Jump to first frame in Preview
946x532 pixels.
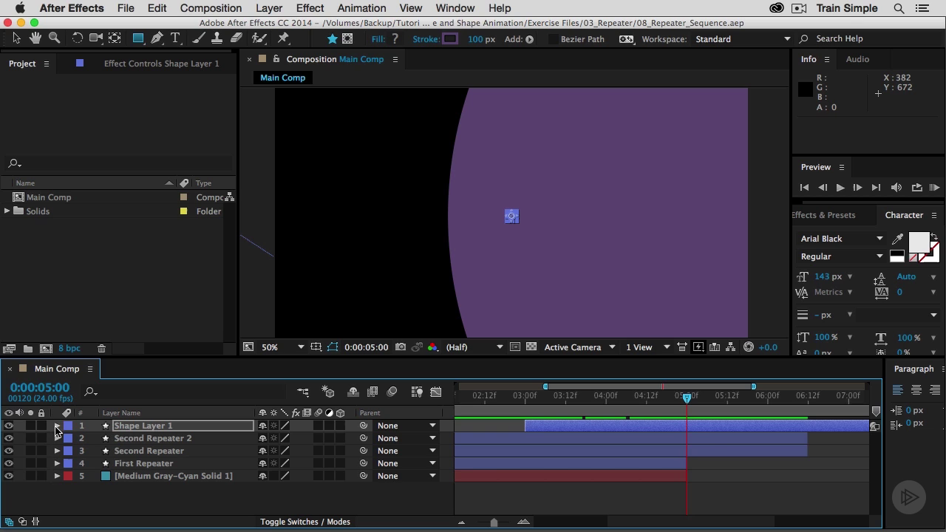click(x=805, y=188)
